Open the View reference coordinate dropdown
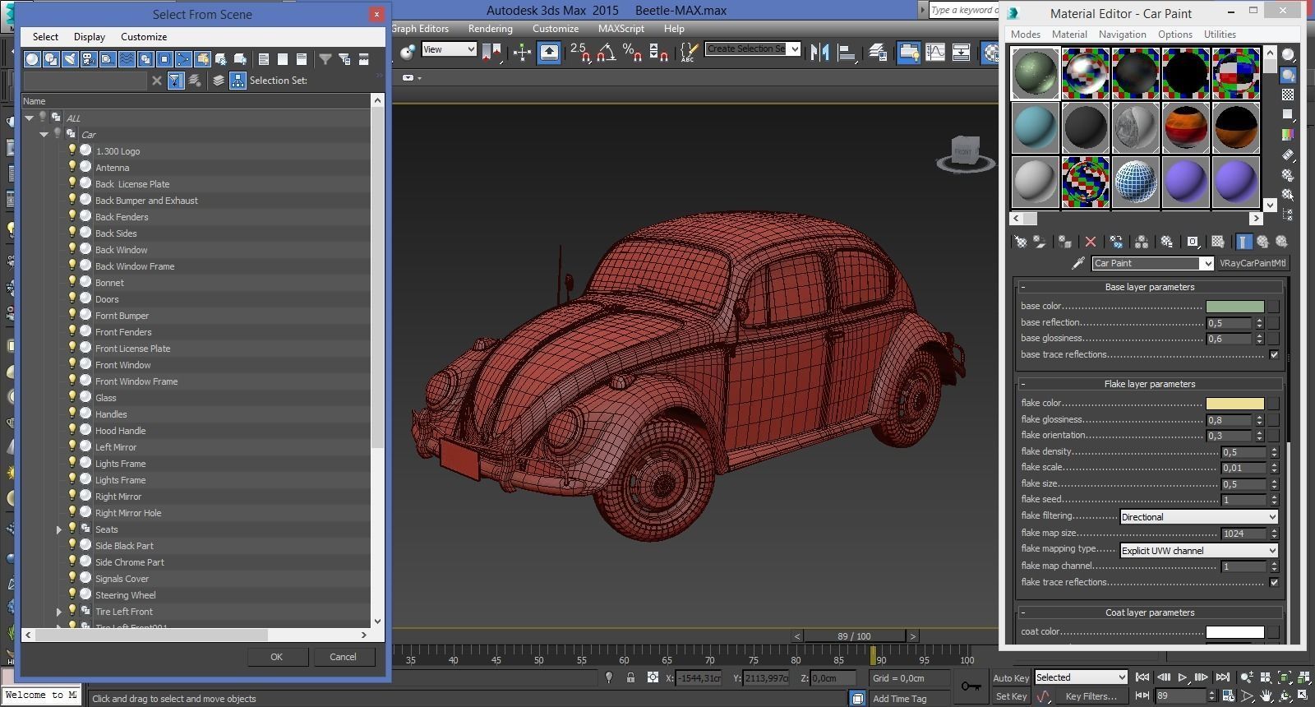1315x707 pixels. point(449,49)
